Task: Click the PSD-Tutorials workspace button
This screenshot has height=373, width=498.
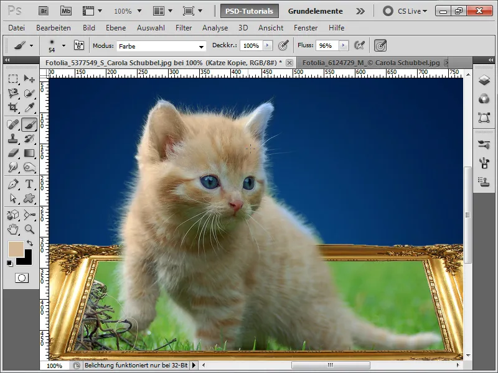Action: point(249,11)
